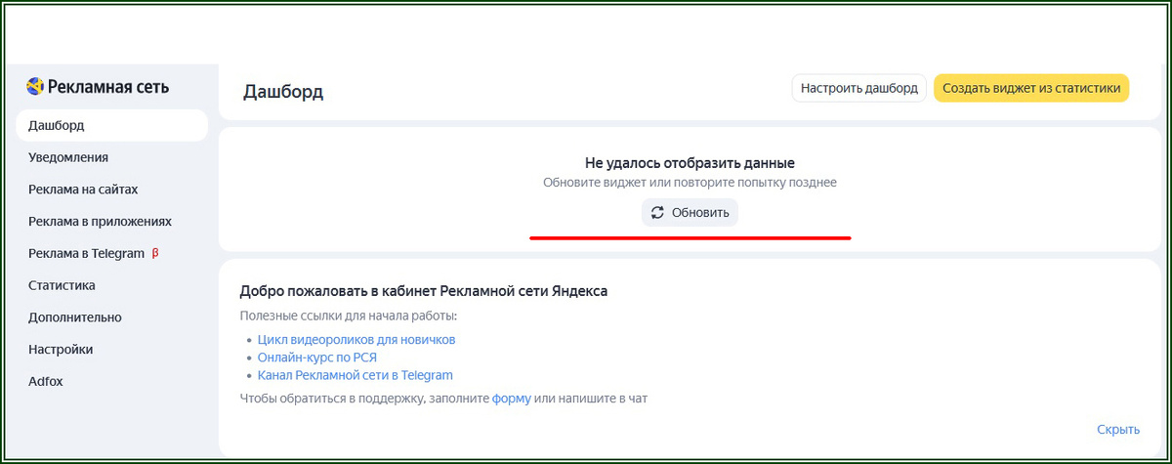Click the Дашборд page heading

click(283, 92)
